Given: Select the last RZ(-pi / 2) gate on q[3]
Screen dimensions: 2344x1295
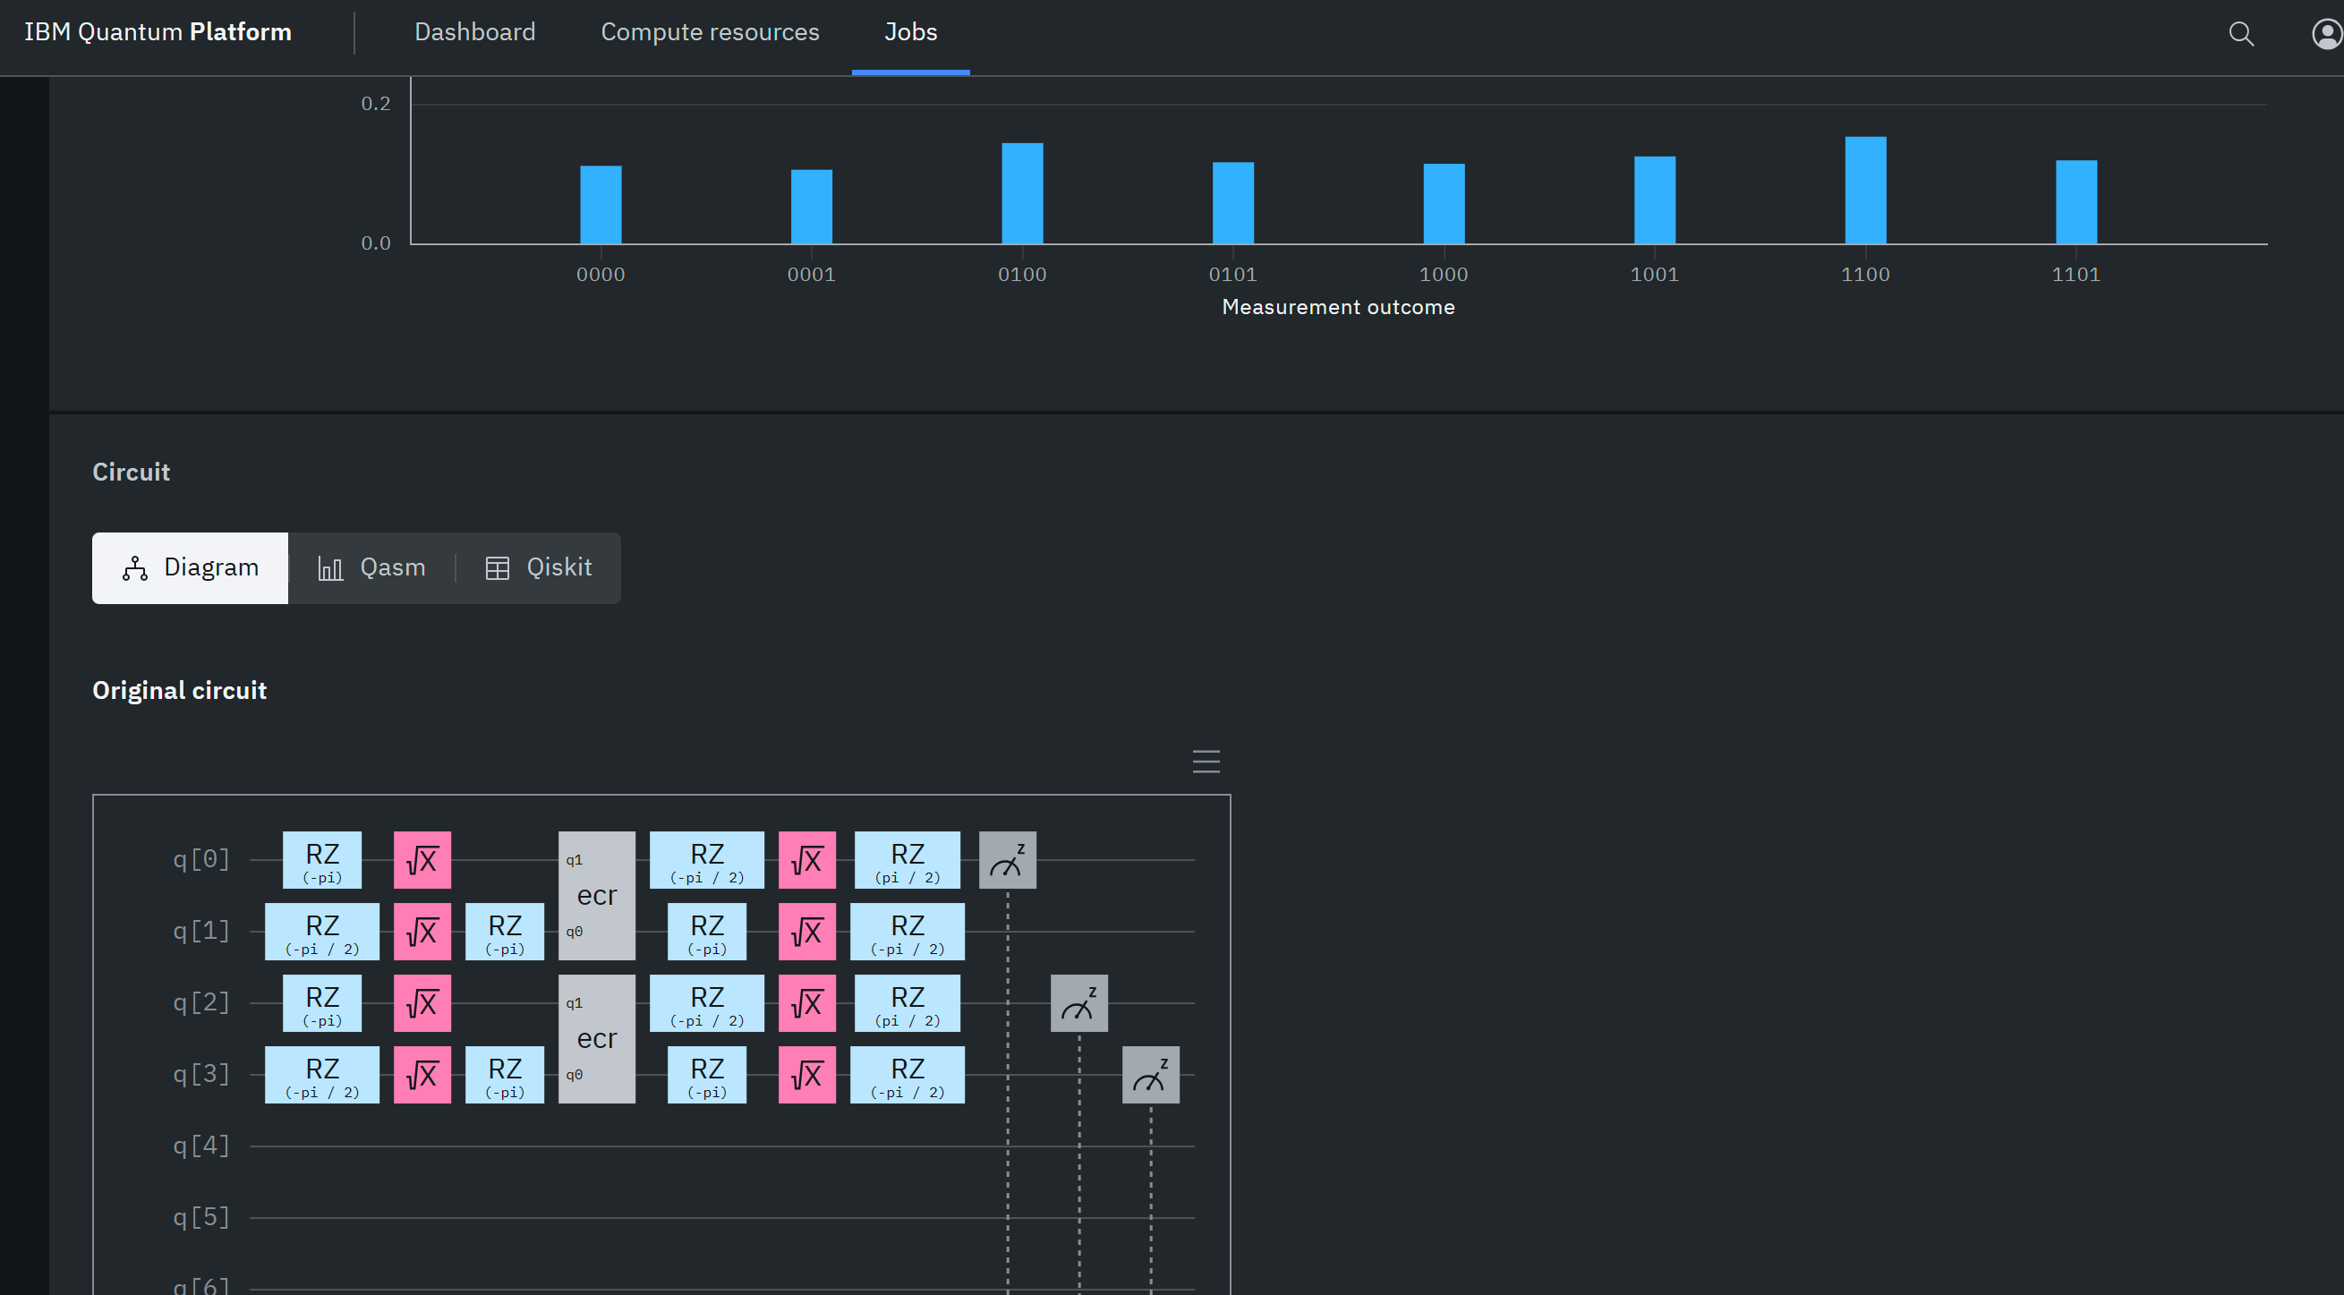Looking at the screenshot, I should 908,1075.
